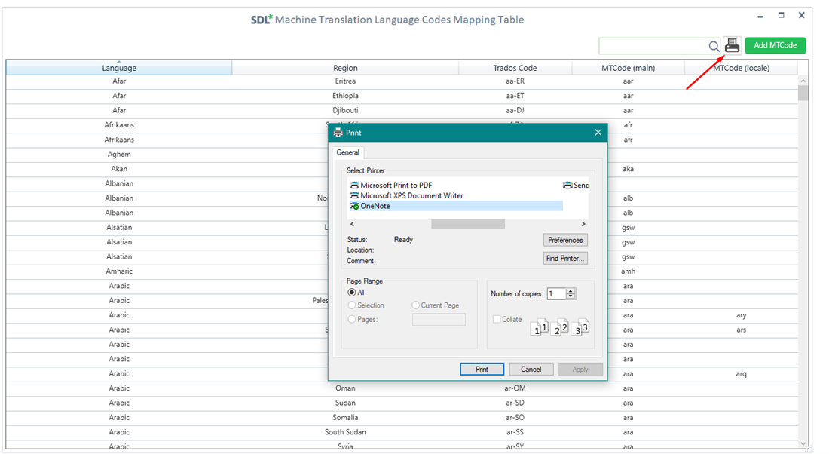This screenshot has height=454, width=829.
Task: Select the Aghem language row
Action: click(119, 155)
